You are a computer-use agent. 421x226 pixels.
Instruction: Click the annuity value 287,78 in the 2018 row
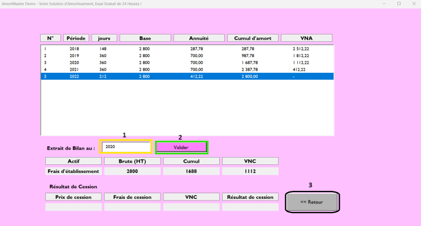tap(197, 49)
